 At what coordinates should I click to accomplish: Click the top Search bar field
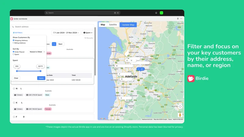click(82, 13)
